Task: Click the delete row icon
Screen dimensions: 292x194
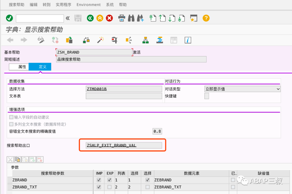Action: (40, 160)
